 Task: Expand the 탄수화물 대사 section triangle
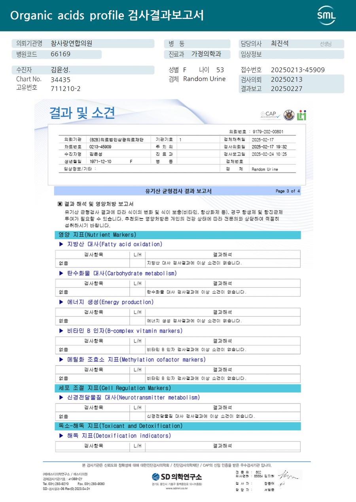(x=61, y=273)
